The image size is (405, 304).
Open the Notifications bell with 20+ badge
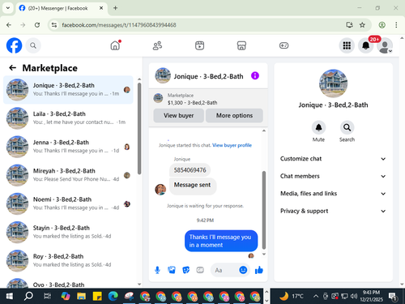(x=366, y=45)
